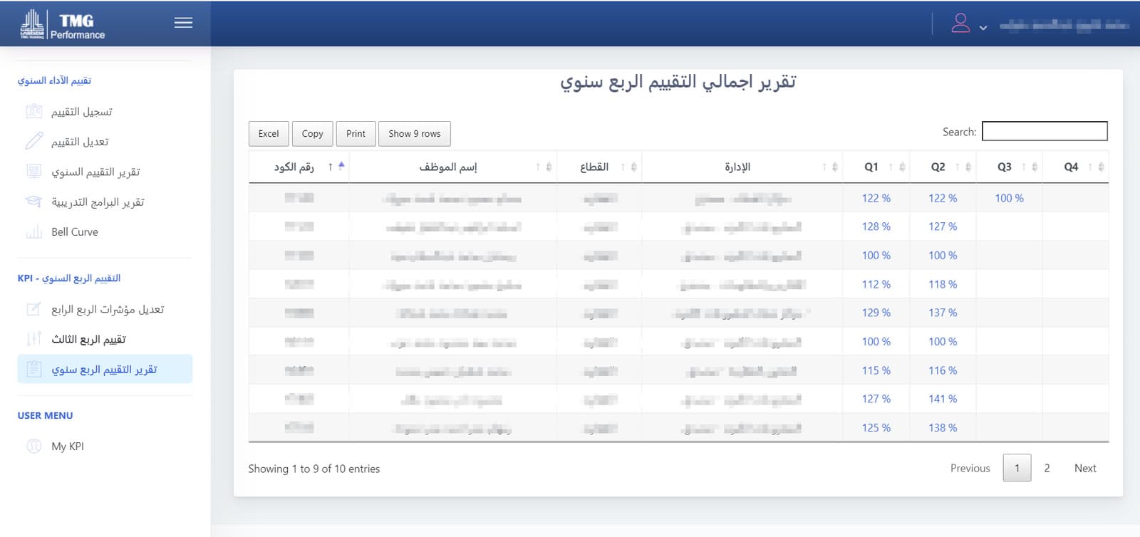Image resolution: width=1140 pixels, height=537 pixels.
Task: Go to page 2 of results
Action: [1047, 468]
